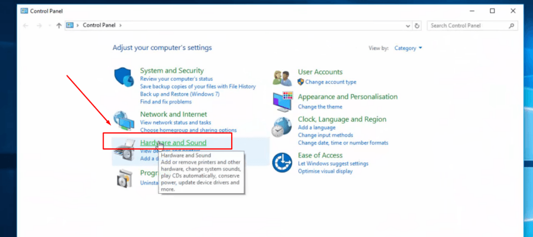Click Let Windows suggest settings link
The image size is (533, 237).
(x=333, y=164)
